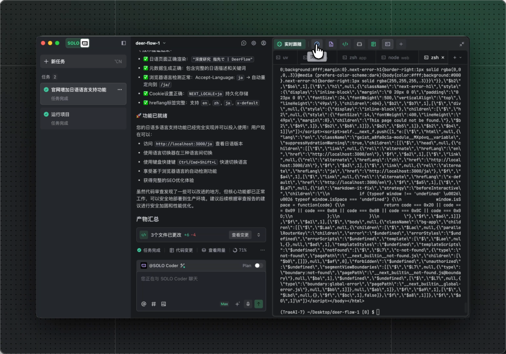Viewport: 506px width, 354px height.
Task: Click the 查看变更 button
Action: [x=240, y=235]
